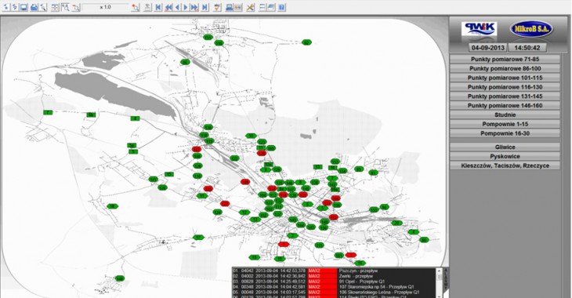Screen dimensions: 572x298
Task: Click the blue computer workstation icon
Action: point(230,7)
